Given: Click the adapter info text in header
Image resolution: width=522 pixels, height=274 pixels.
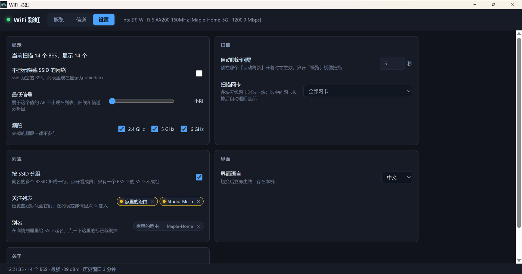Looking at the screenshot, I should (192, 20).
